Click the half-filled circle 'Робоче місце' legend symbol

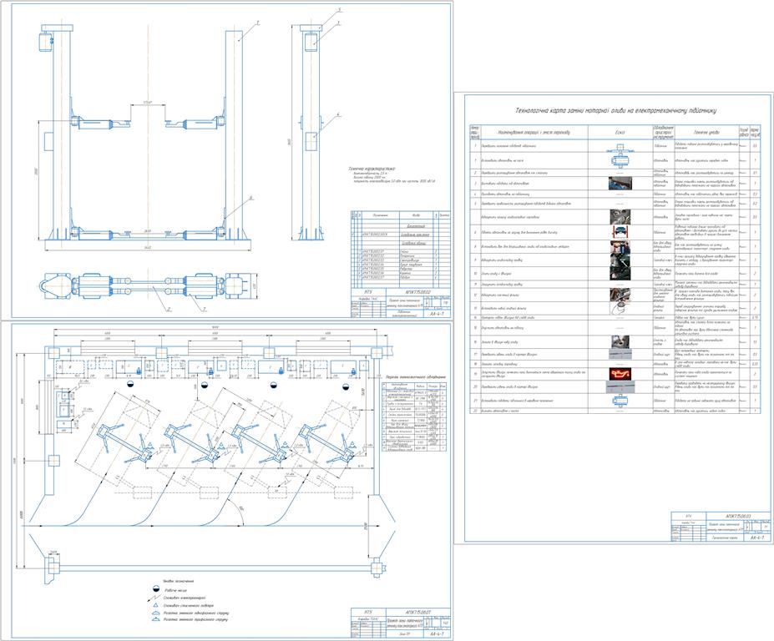155,589
